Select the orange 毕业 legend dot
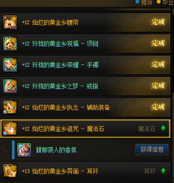Viewport: 174px width, 183px height. (159, 2)
